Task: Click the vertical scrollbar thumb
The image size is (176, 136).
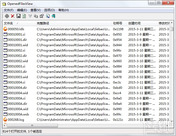Action: (172, 29)
